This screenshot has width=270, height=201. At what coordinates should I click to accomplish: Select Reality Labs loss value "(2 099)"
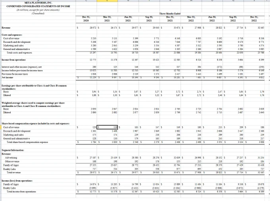(93, 188)
